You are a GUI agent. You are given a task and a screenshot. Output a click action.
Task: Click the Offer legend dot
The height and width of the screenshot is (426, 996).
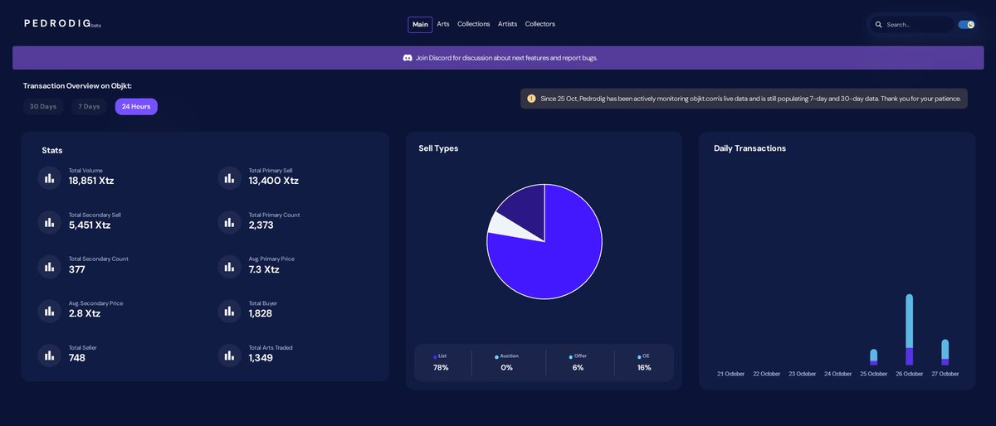pos(571,357)
